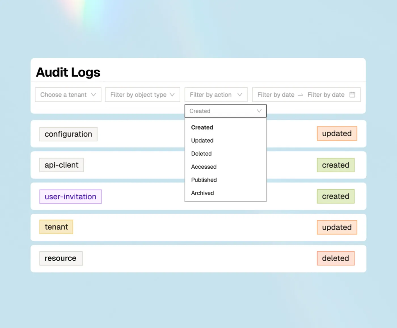This screenshot has width=397, height=328.
Task: Click the created badge beside api-client
Action: (x=335, y=165)
